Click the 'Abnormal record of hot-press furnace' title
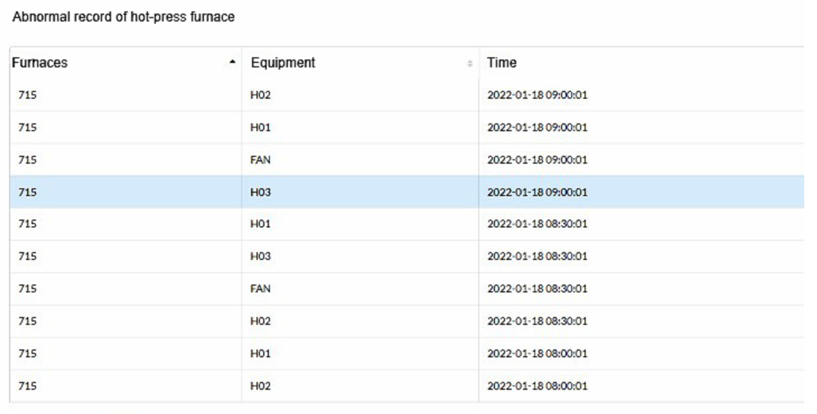The height and width of the screenshot is (414, 817). [x=123, y=17]
